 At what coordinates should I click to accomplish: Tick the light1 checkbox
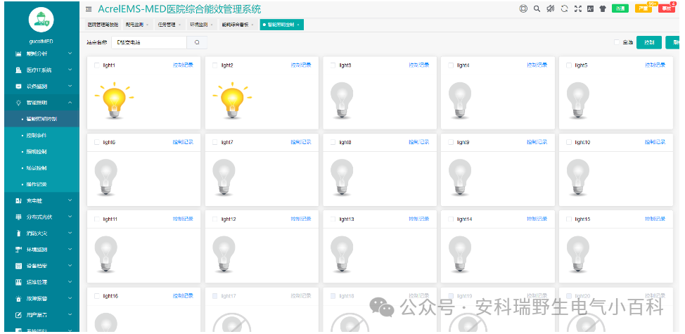tap(97, 65)
